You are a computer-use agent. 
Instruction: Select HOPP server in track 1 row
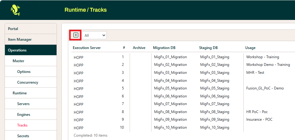click(x=78, y=57)
